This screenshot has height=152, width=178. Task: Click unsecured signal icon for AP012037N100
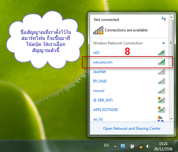(x=161, y=109)
